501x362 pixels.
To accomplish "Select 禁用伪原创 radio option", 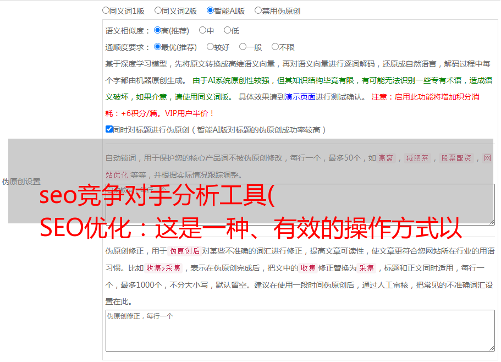I will tap(258, 10).
